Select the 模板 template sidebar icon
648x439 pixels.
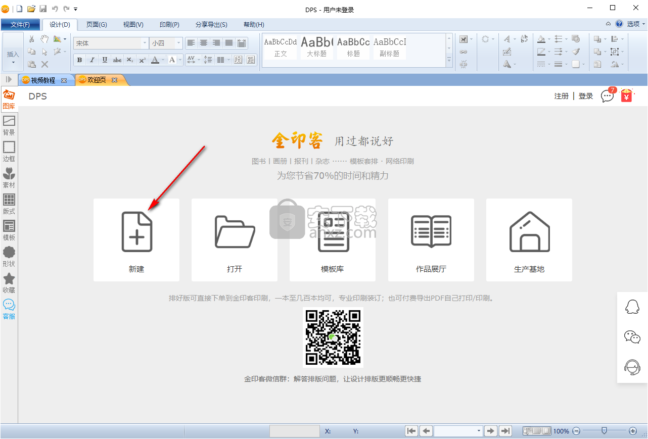point(9,230)
